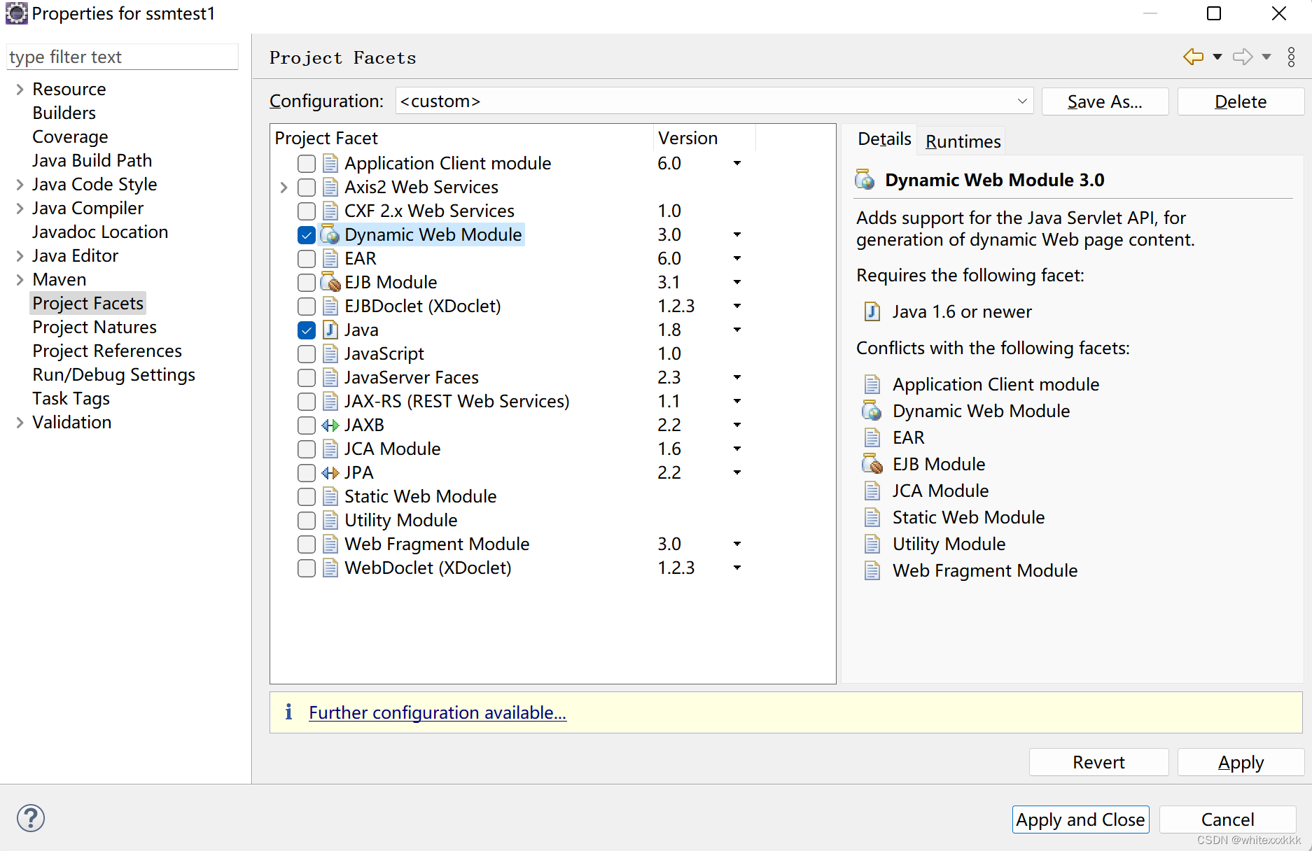Click the Cancel button
The height and width of the screenshot is (851, 1312).
pos(1227,820)
